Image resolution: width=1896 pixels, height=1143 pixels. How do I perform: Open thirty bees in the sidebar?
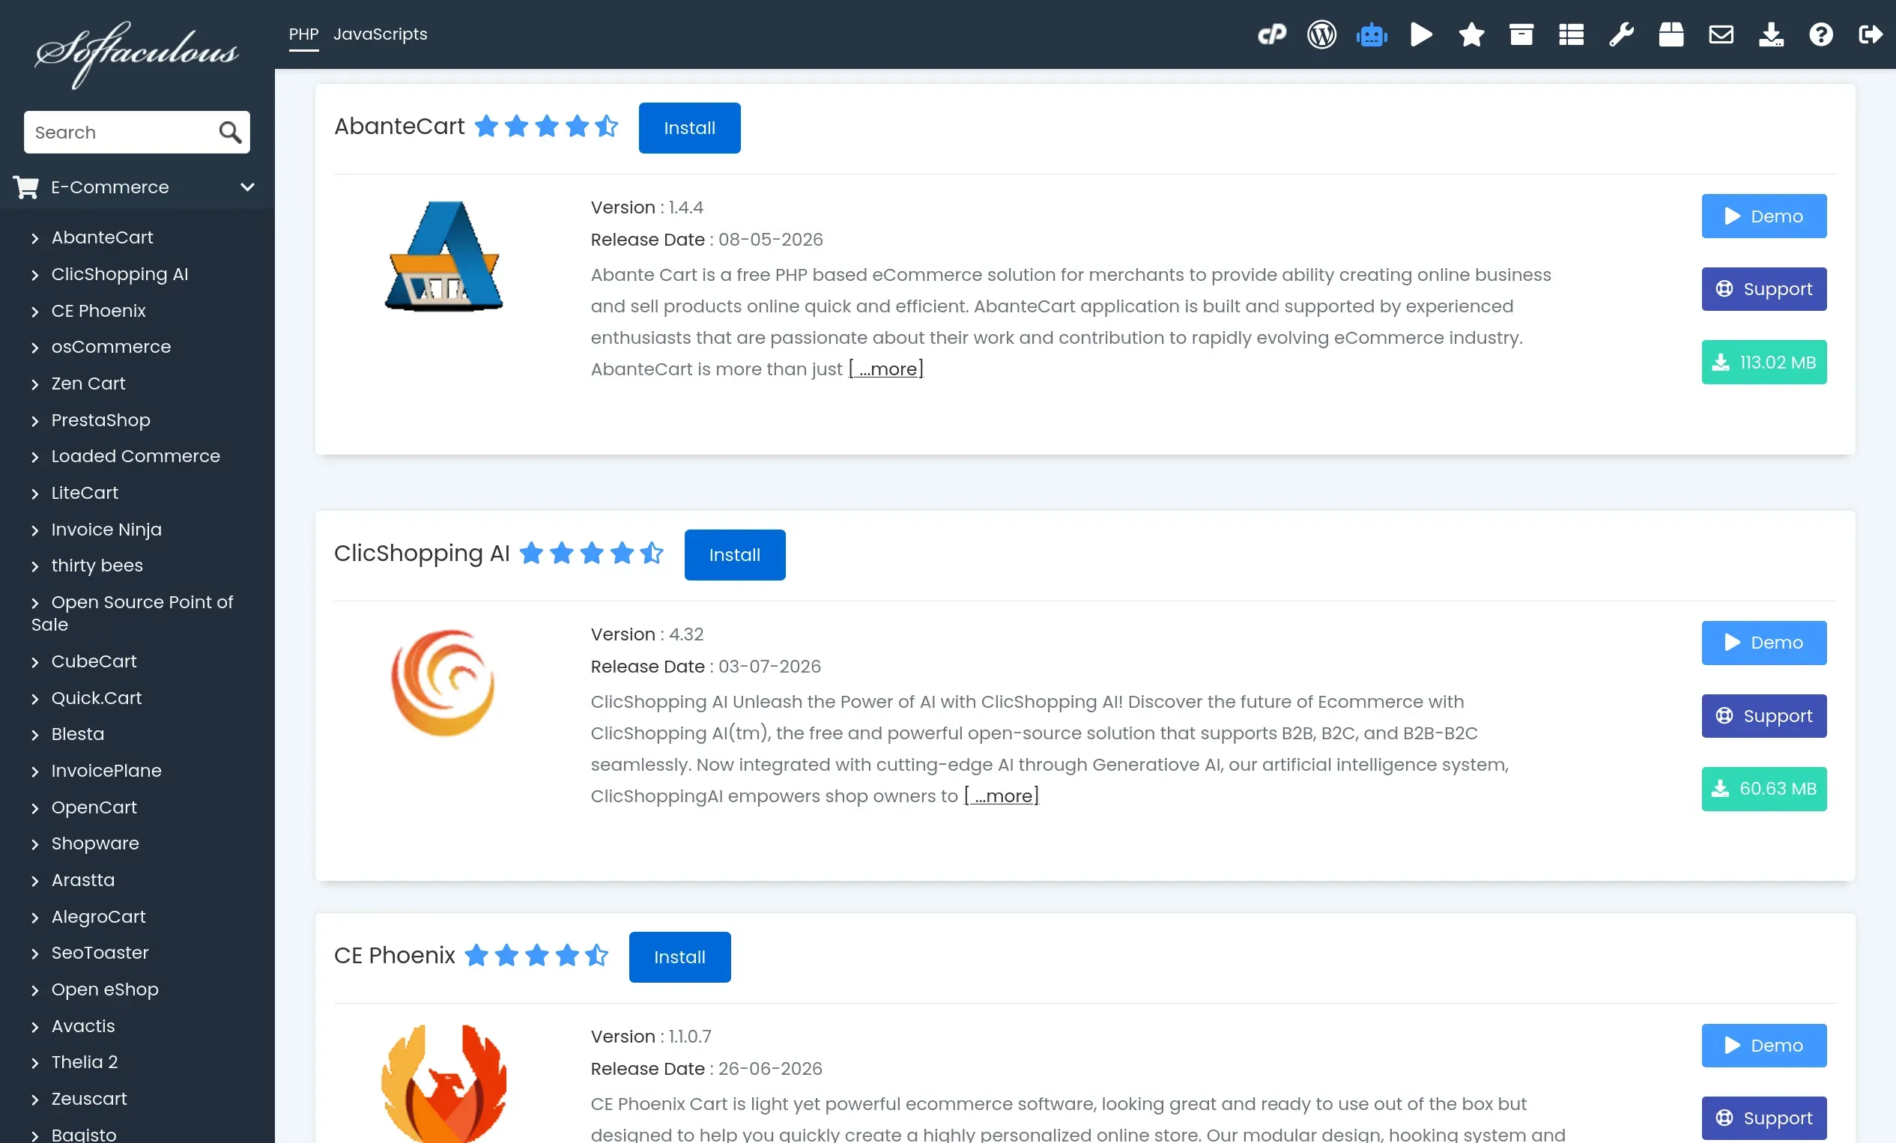point(97,566)
